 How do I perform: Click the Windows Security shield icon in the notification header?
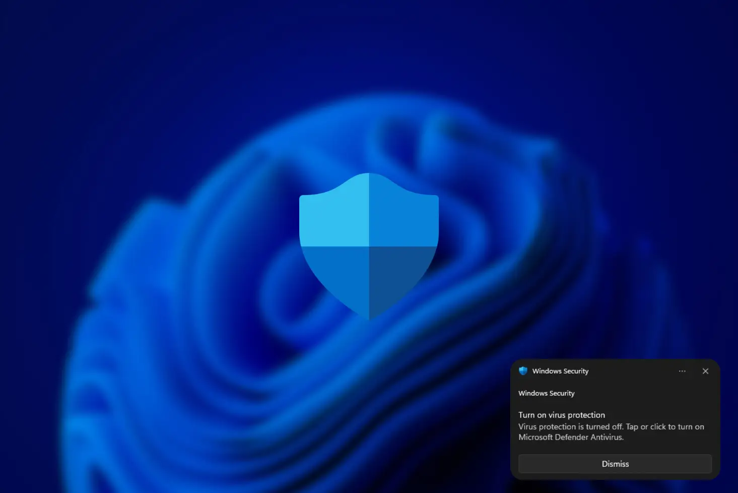pyautogui.click(x=523, y=371)
